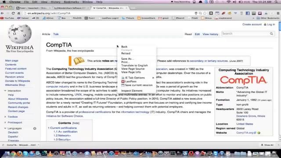
Task: Expand the Print/export sidebar section
Action: 5,122
